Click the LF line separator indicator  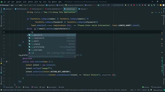coord(135,90)
